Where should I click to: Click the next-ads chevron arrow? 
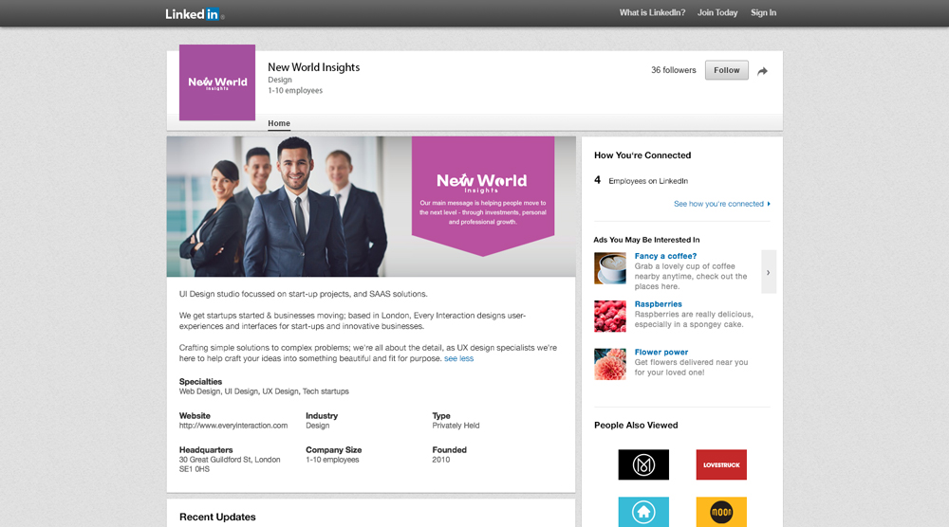(x=769, y=272)
